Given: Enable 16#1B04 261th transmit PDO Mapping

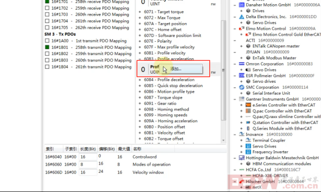Looking at the screenshot, I should [x=47, y=67].
